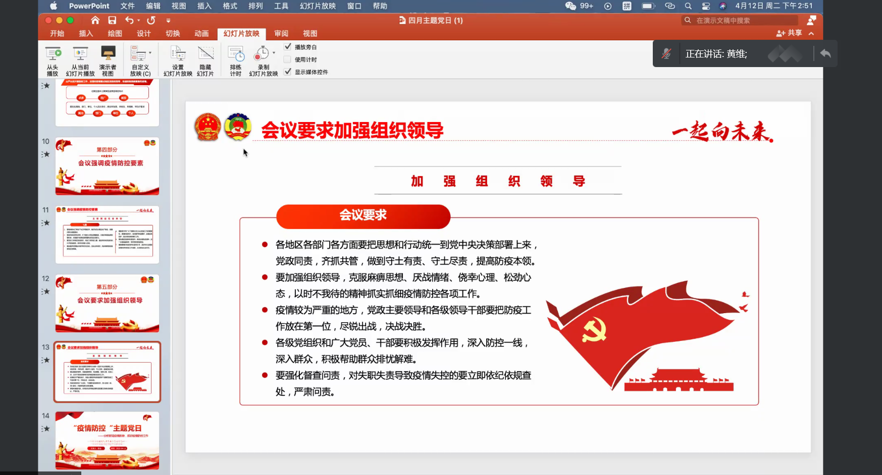
Task: Select slide 10 thumbnail in the panel
Action: 107,166
